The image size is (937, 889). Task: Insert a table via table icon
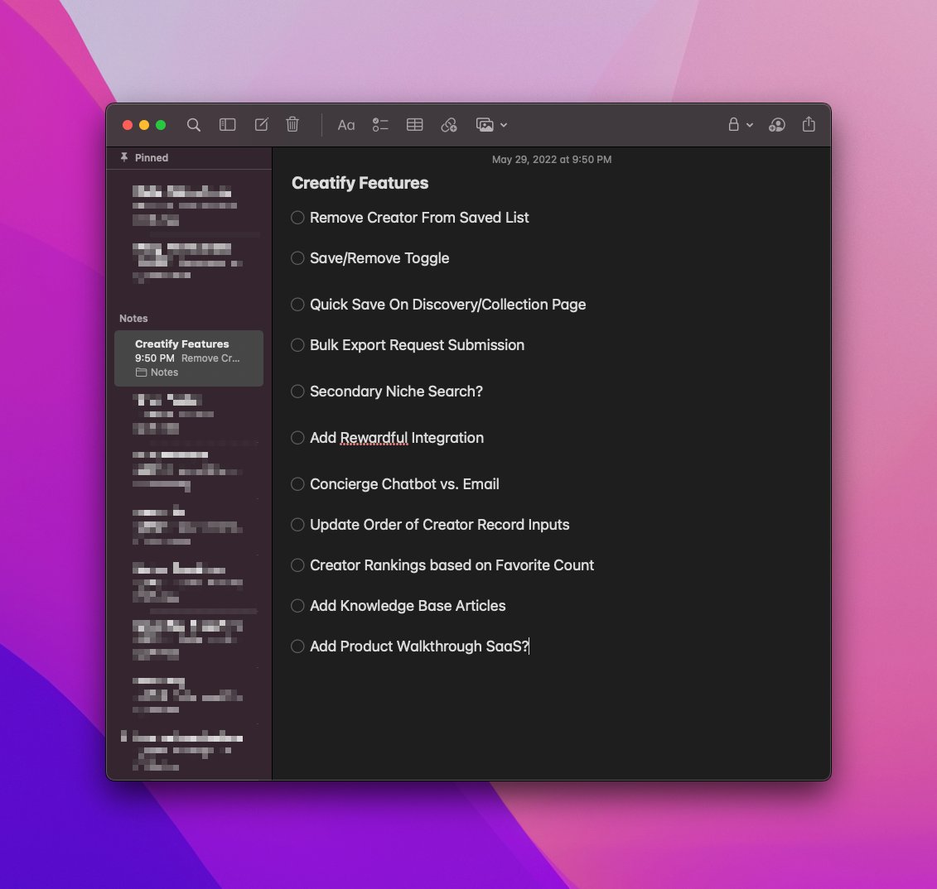click(415, 125)
